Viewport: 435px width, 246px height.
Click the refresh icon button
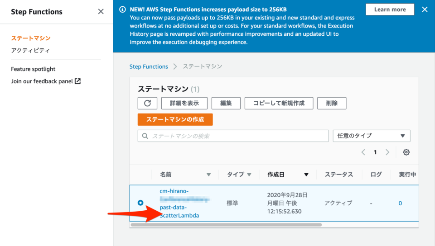tap(147, 103)
